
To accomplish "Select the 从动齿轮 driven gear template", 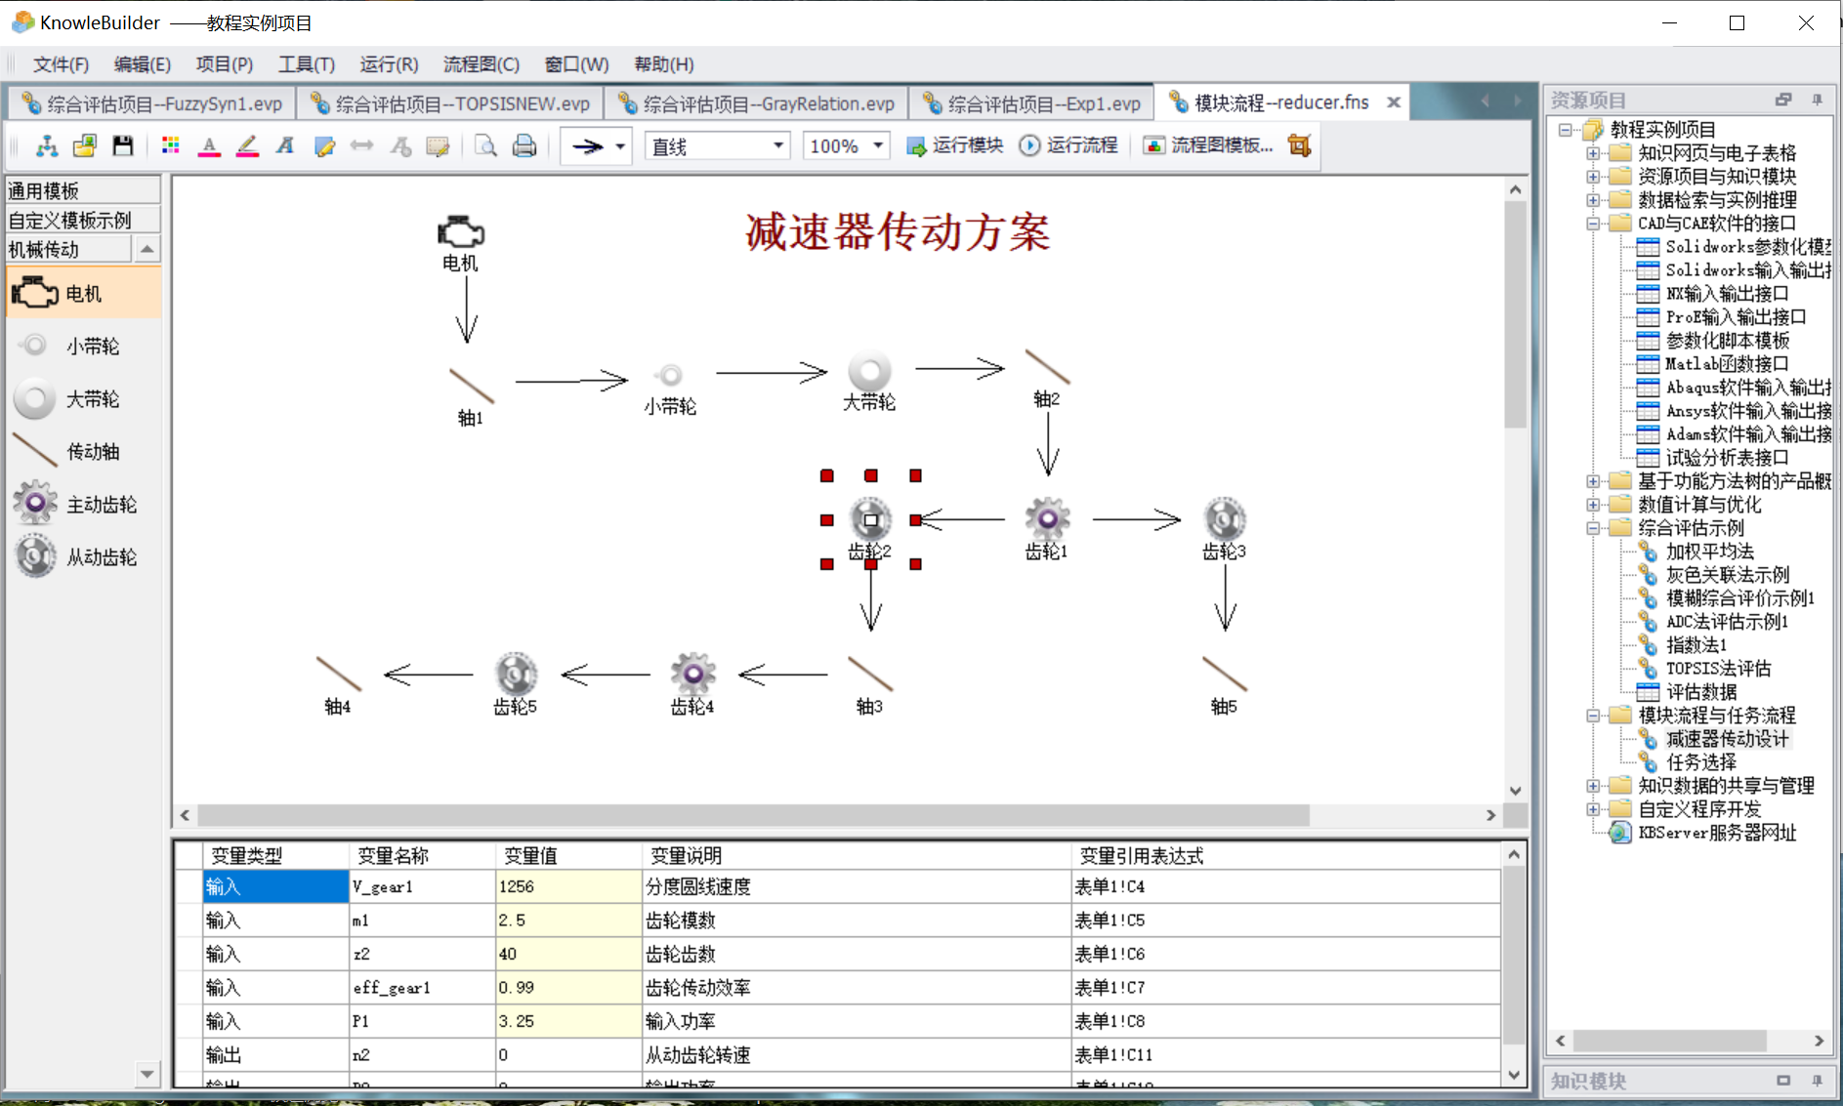I will click(36, 556).
